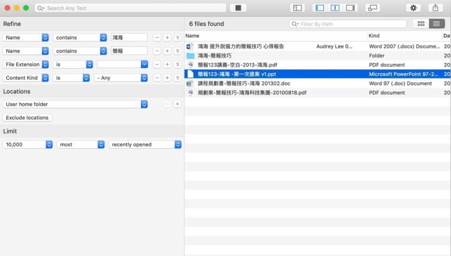Sort results by Name column header
The image size is (451, 256).
point(193,36)
